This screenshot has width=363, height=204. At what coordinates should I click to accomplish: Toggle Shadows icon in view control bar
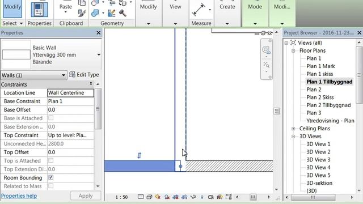click(x=167, y=197)
